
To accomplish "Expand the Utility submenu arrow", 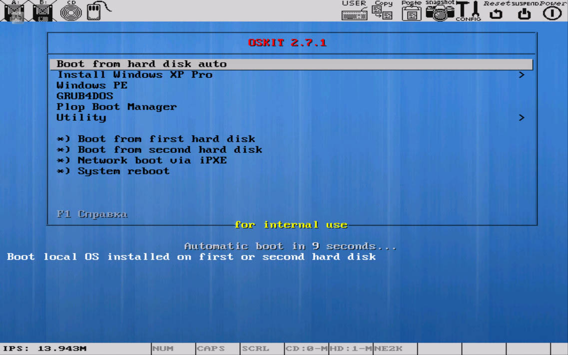I will click(x=521, y=118).
